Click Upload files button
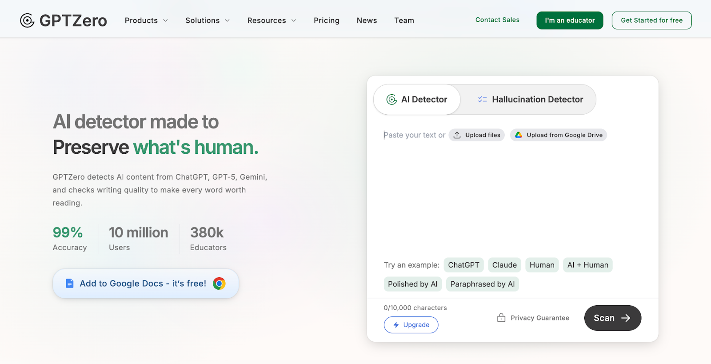Image resolution: width=711 pixels, height=364 pixels. [476, 135]
